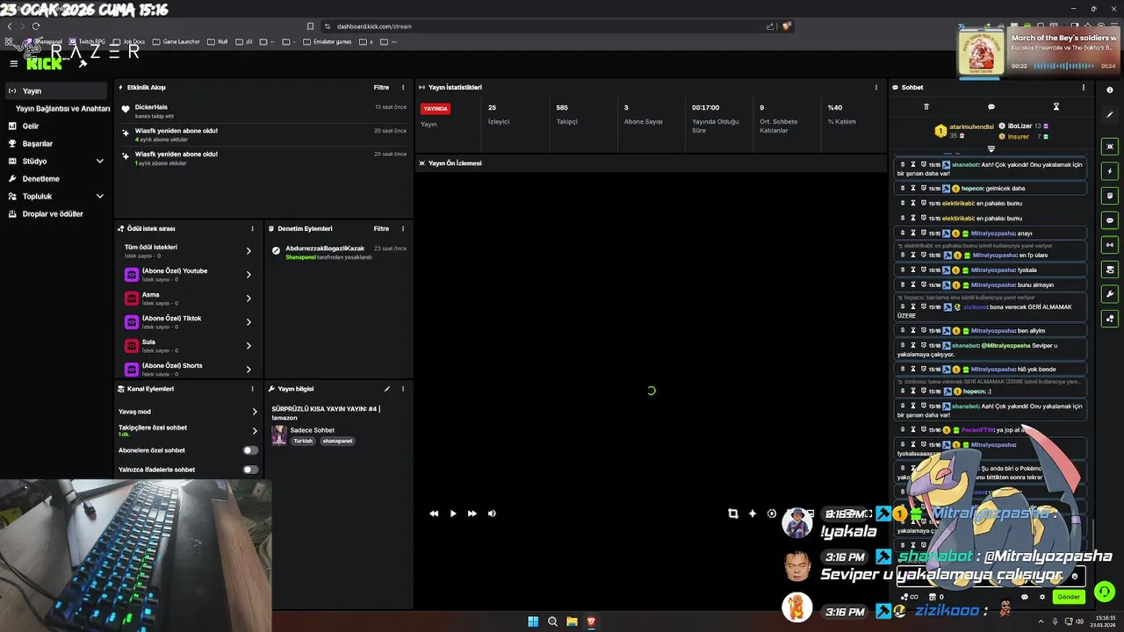This screenshot has width=1124, height=632.
Task: Open the Windows Start menu
Action: pos(533,621)
